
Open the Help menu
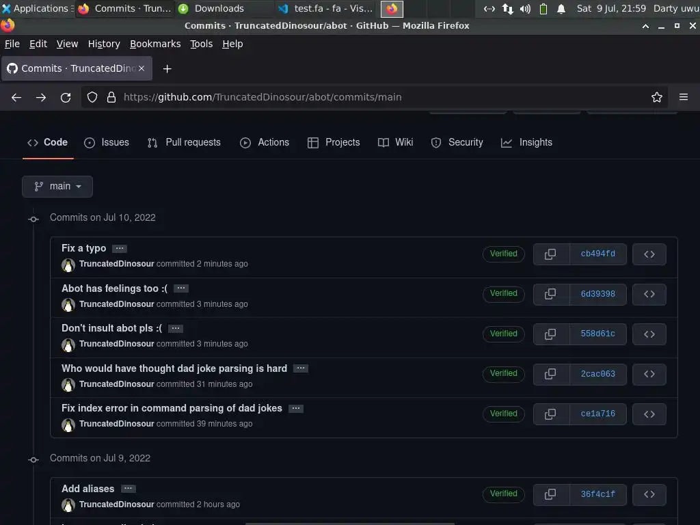coord(232,44)
